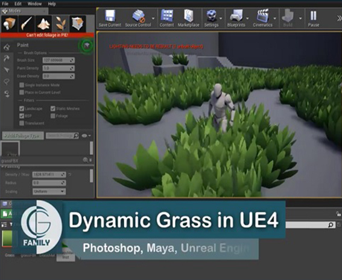Viewport: 342px width, 280px height.
Task: Click the Density / 1Kuu value field
Action: pyautogui.click(x=49, y=175)
